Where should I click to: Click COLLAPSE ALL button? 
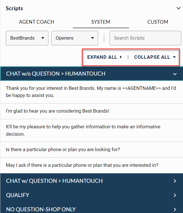click(155, 57)
